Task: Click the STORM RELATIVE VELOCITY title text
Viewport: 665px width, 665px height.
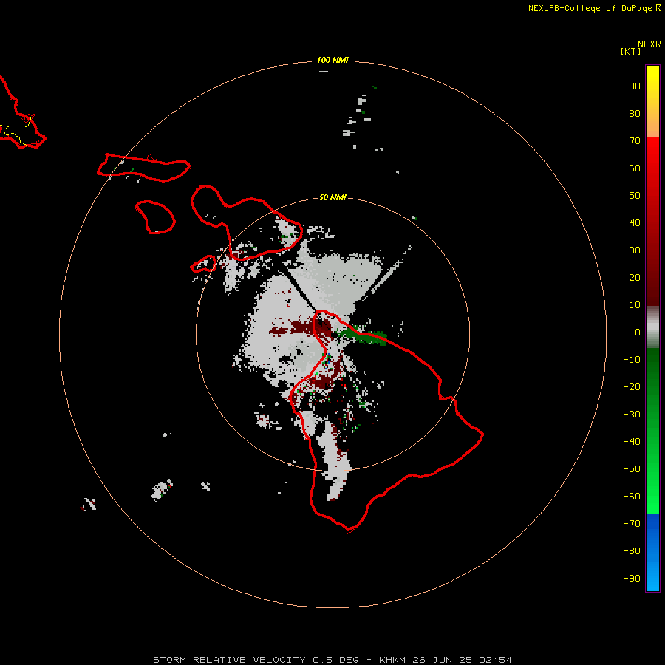Action: point(229,660)
